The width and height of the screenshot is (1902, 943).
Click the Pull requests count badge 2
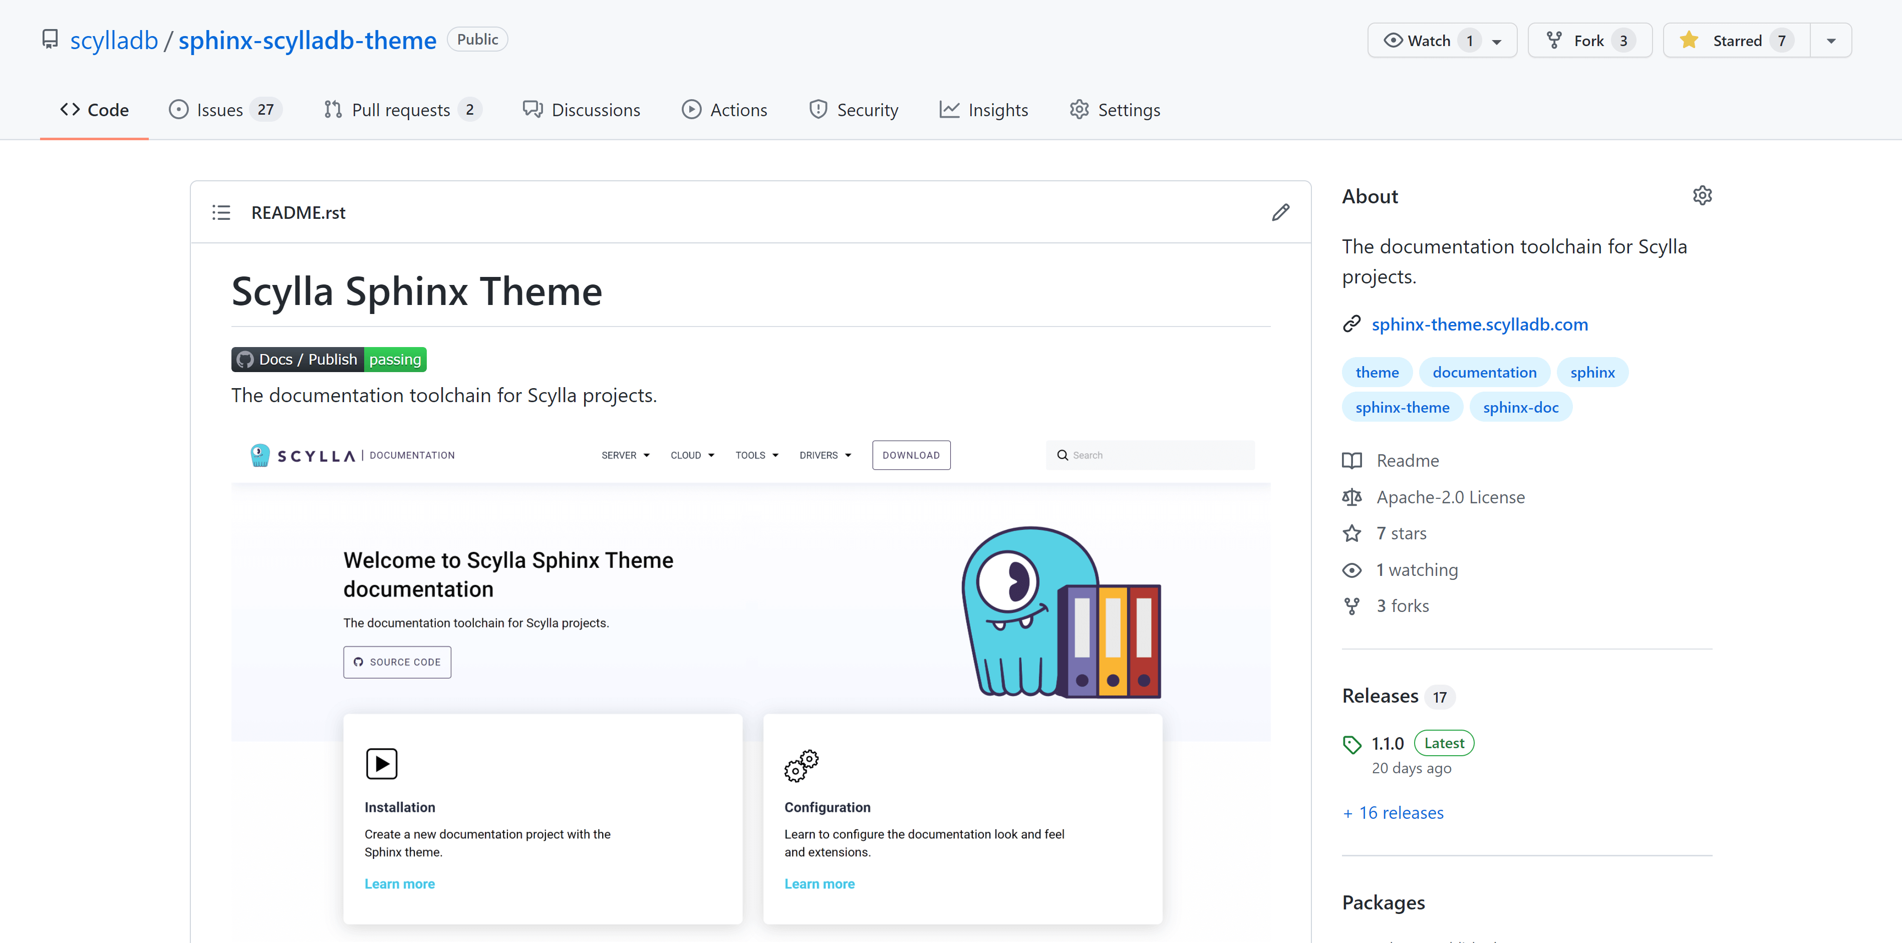pos(469,110)
